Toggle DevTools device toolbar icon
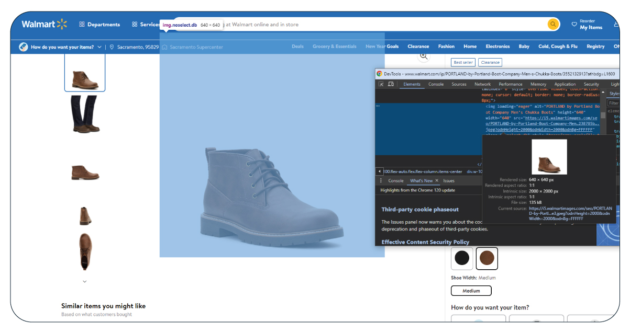Image resolution: width=630 pixels, height=333 pixels. (391, 84)
